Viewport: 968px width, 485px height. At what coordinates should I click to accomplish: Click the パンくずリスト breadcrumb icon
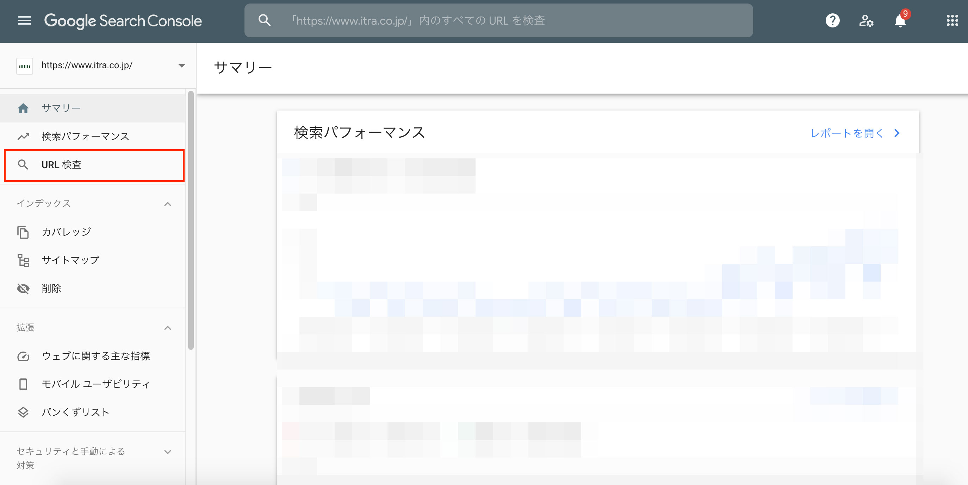coord(23,412)
